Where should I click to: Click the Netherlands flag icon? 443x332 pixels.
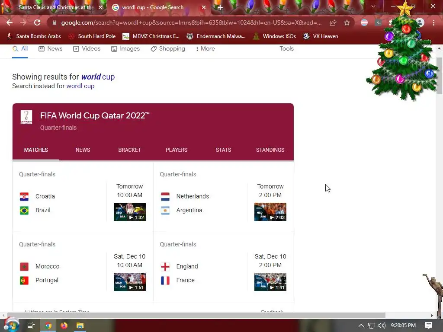point(165,197)
